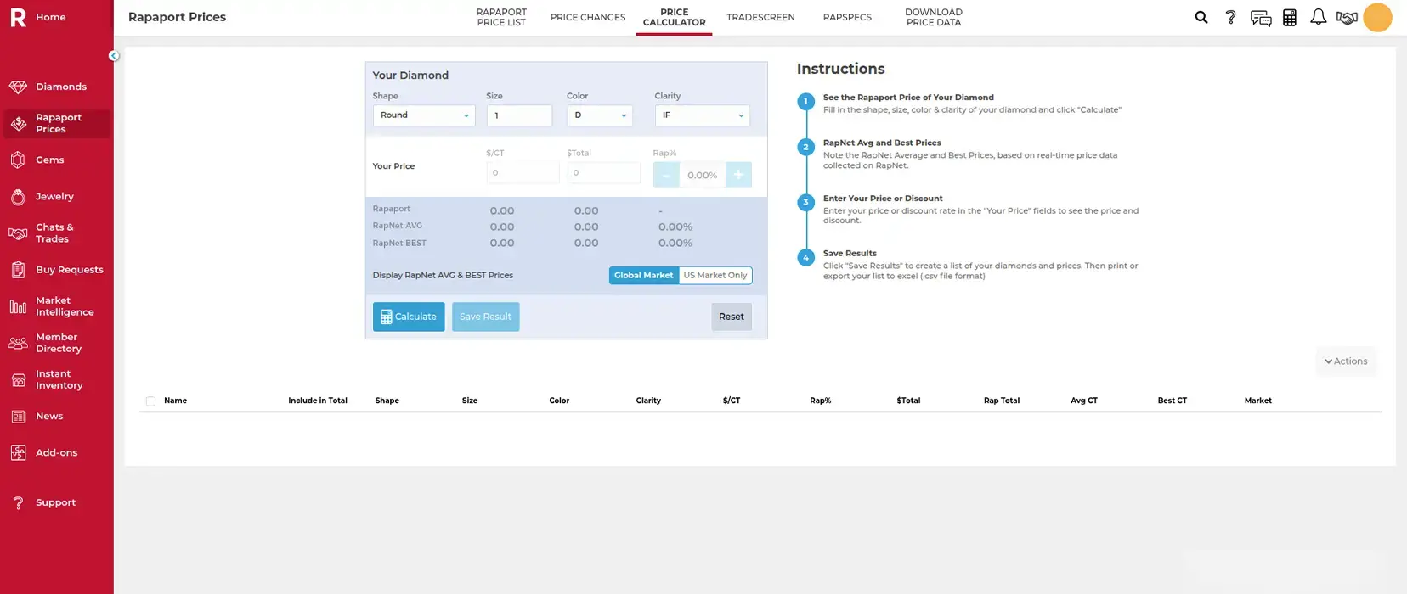Increase Rap% with the plus button
The height and width of the screenshot is (594, 1407).
point(738,175)
